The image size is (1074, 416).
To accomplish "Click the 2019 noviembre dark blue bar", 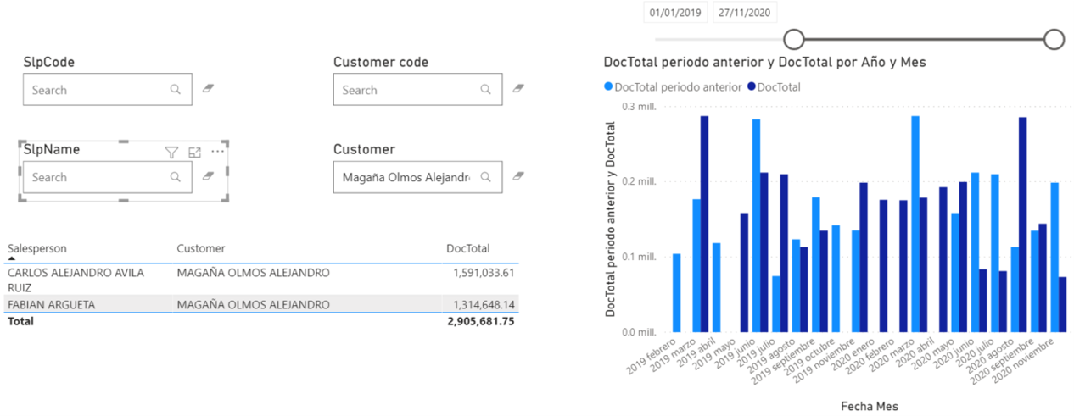I will point(864,258).
